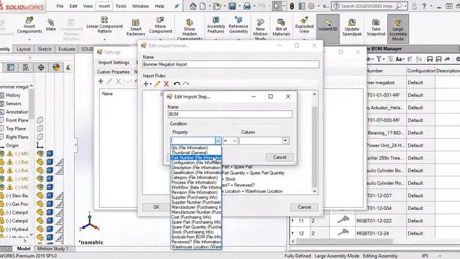460x259 pixels.
Task: Select Stock (Purchasing Info) option
Action: pos(193,232)
